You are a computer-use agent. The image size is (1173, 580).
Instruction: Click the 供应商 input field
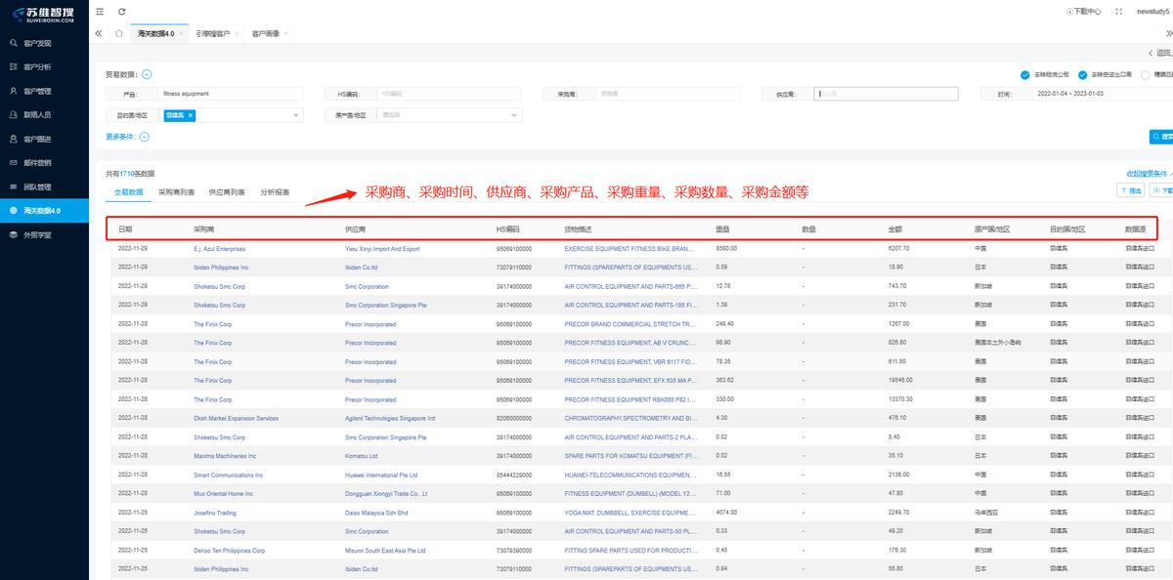tap(885, 95)
